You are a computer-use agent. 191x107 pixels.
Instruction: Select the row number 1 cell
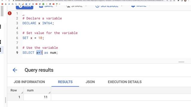click(x=15, y=97)
